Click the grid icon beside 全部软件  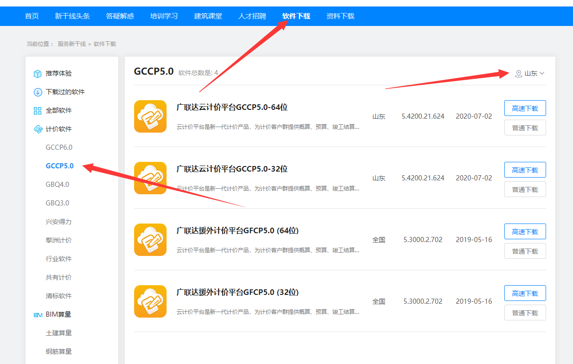pos(38,111)
